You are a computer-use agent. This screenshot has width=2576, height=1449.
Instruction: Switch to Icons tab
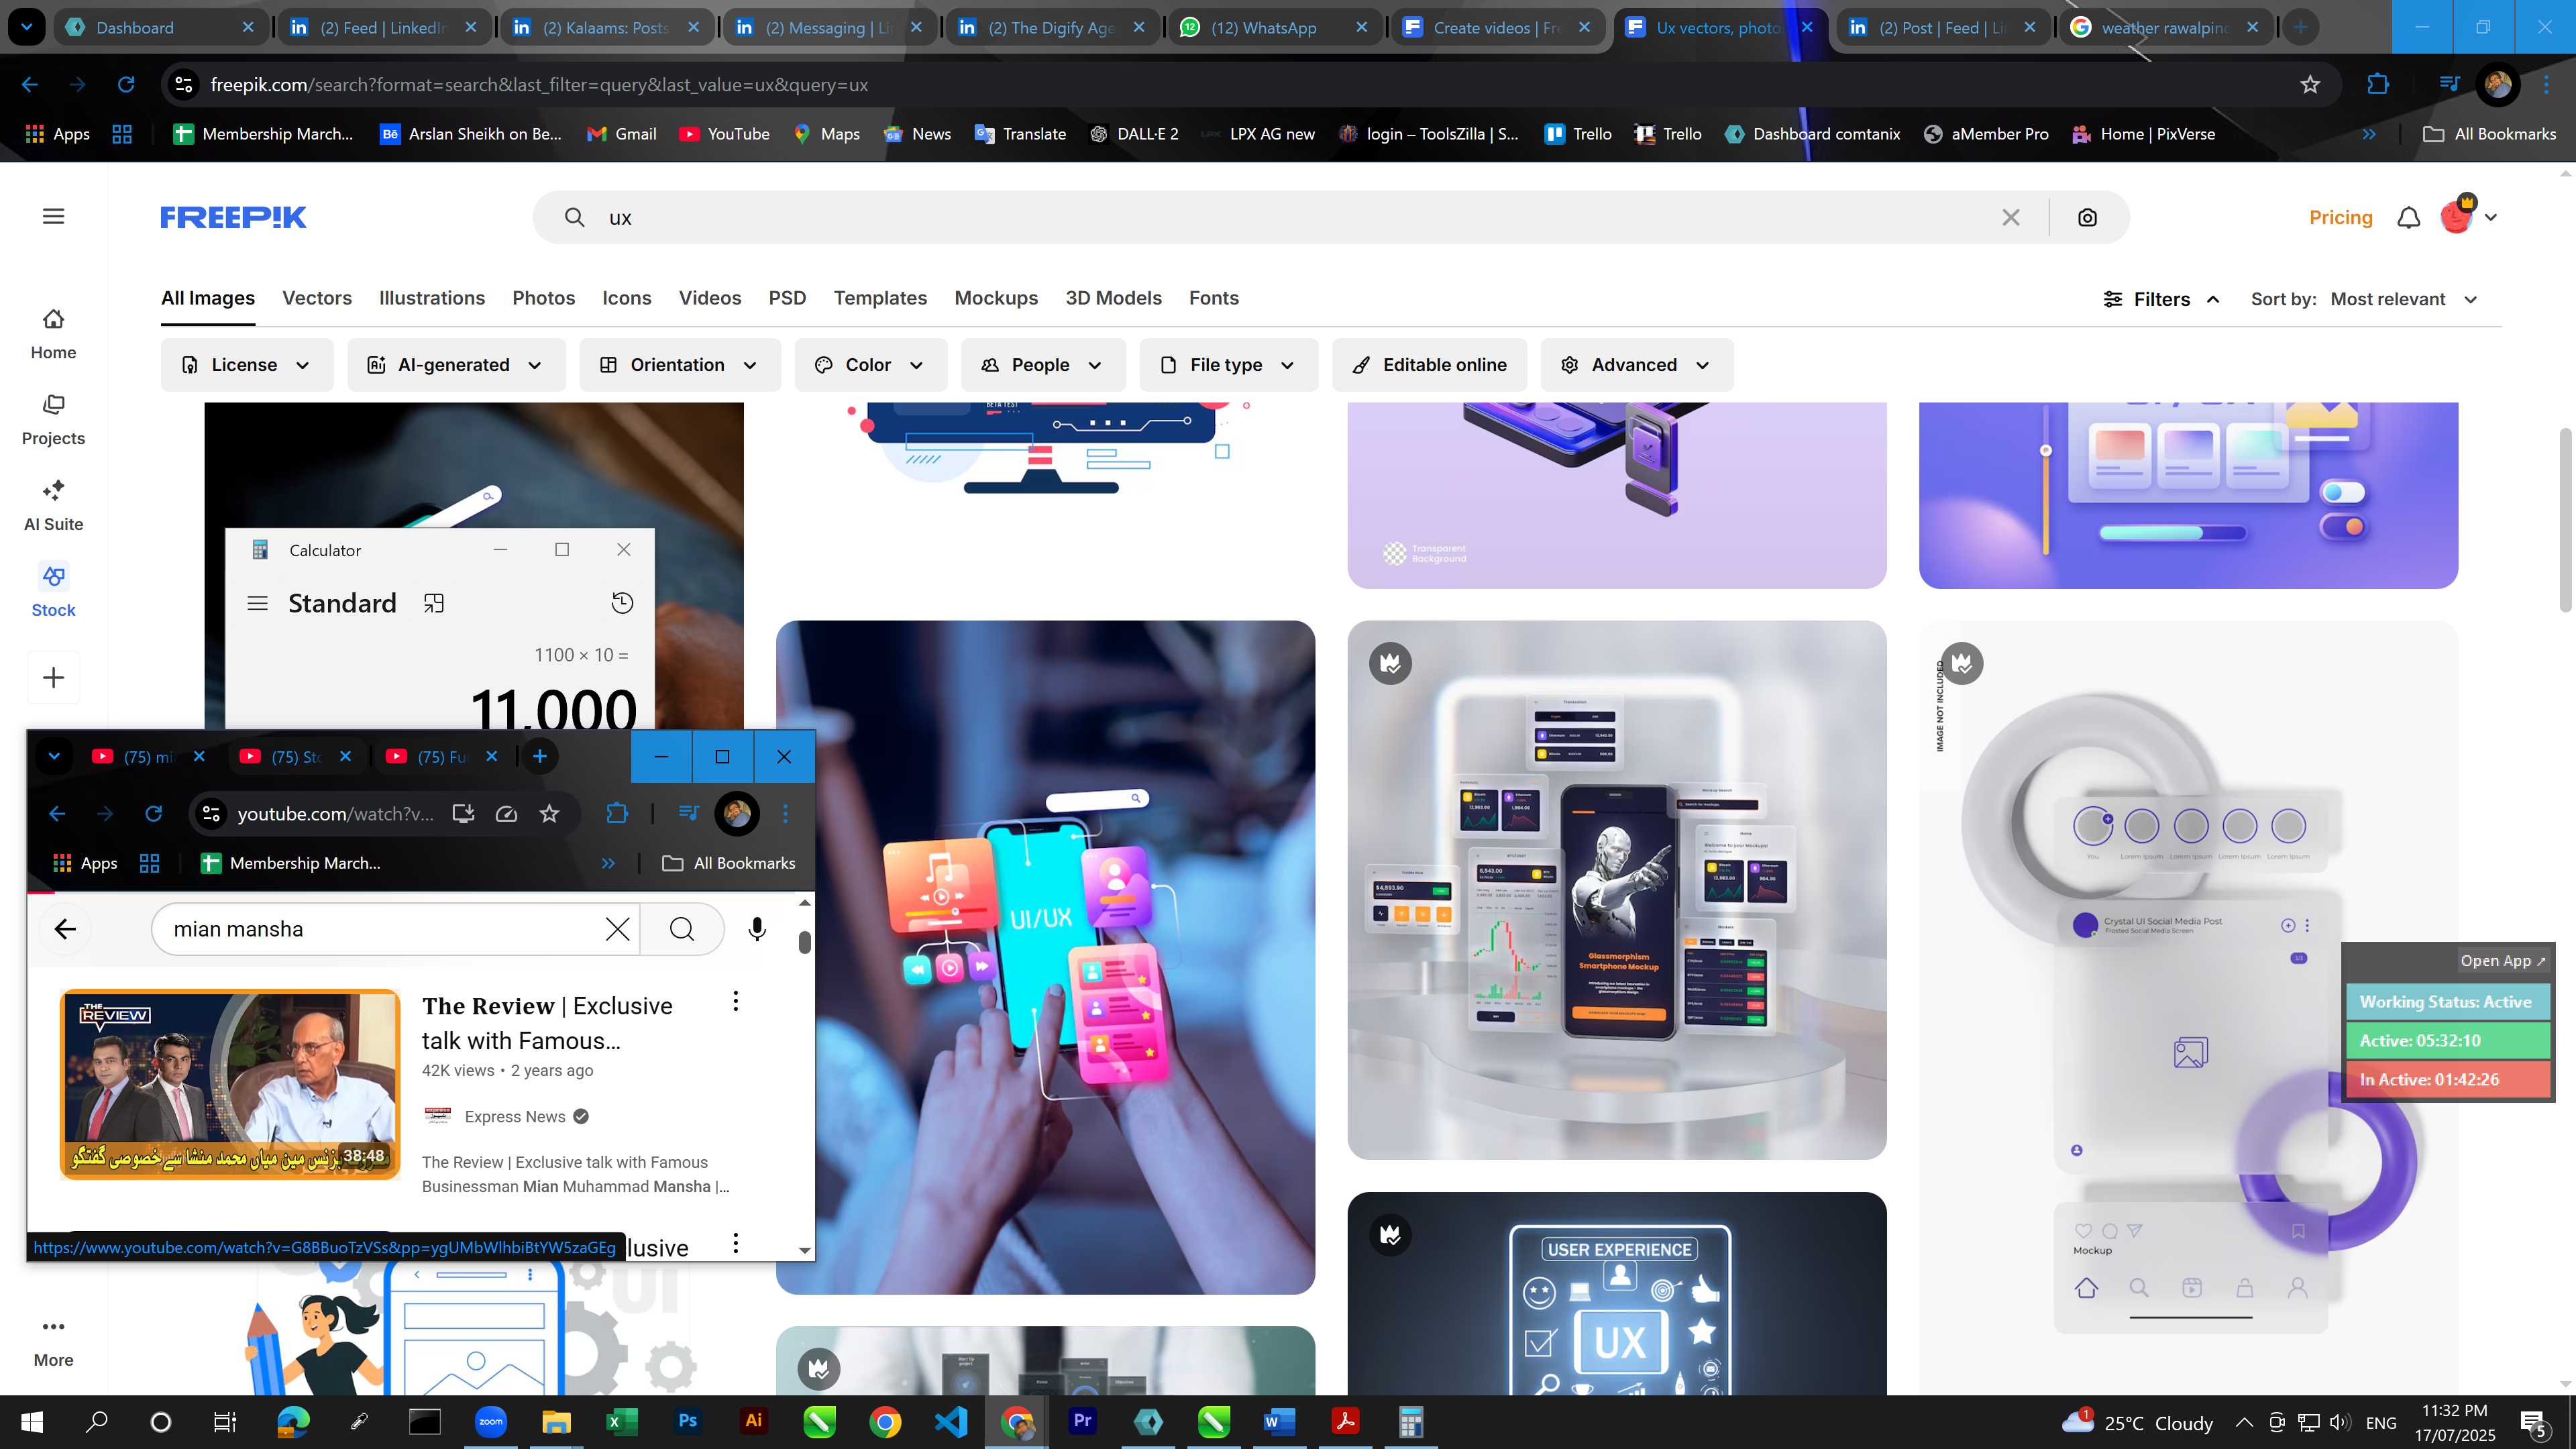tap(626, 298)
